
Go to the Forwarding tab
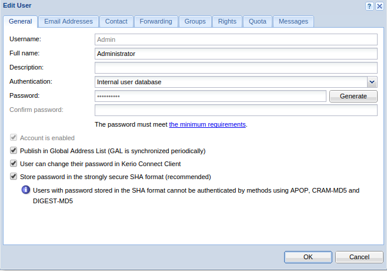click(x=156, y=22)
